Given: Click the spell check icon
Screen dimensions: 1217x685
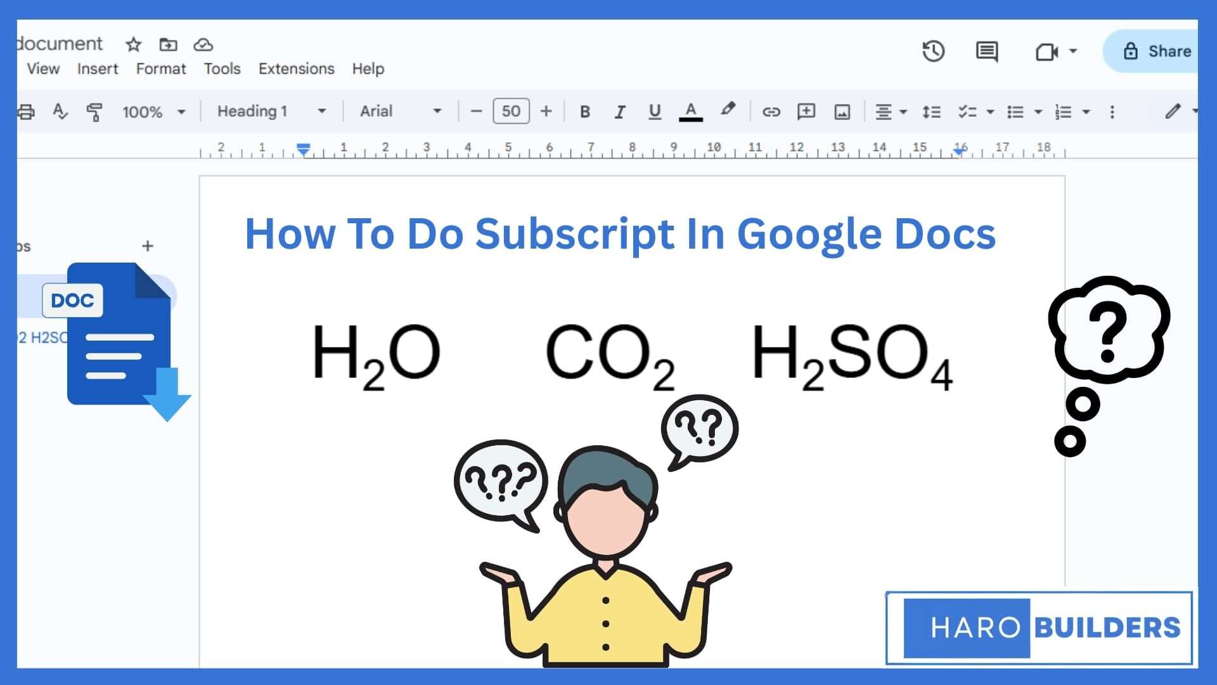Looking at the screenshot, I should [60, 112].
